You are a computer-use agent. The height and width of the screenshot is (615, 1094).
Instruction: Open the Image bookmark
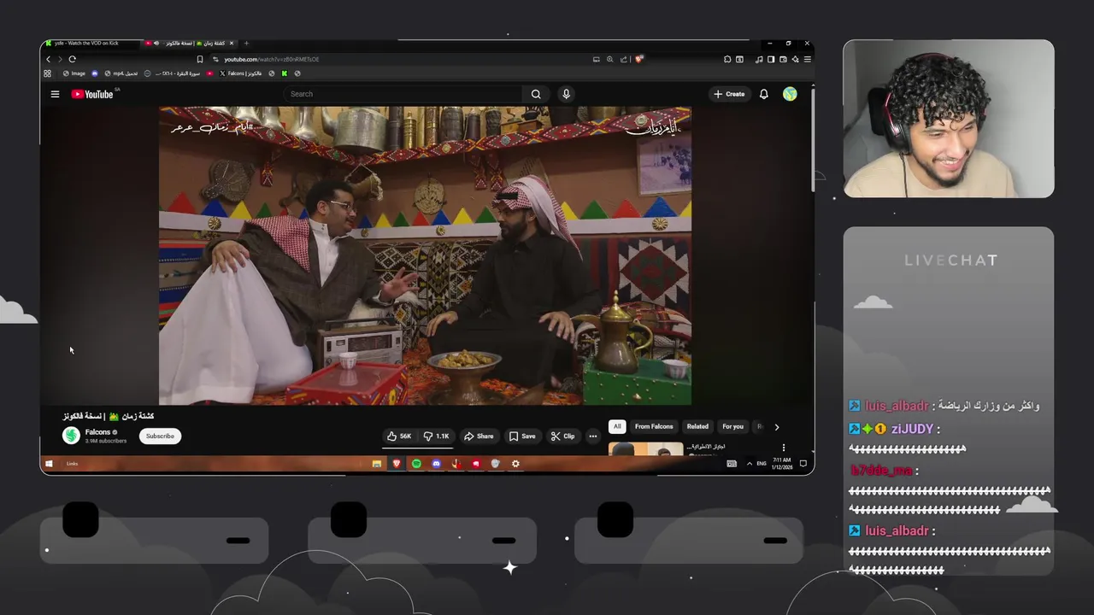[74, 73]
